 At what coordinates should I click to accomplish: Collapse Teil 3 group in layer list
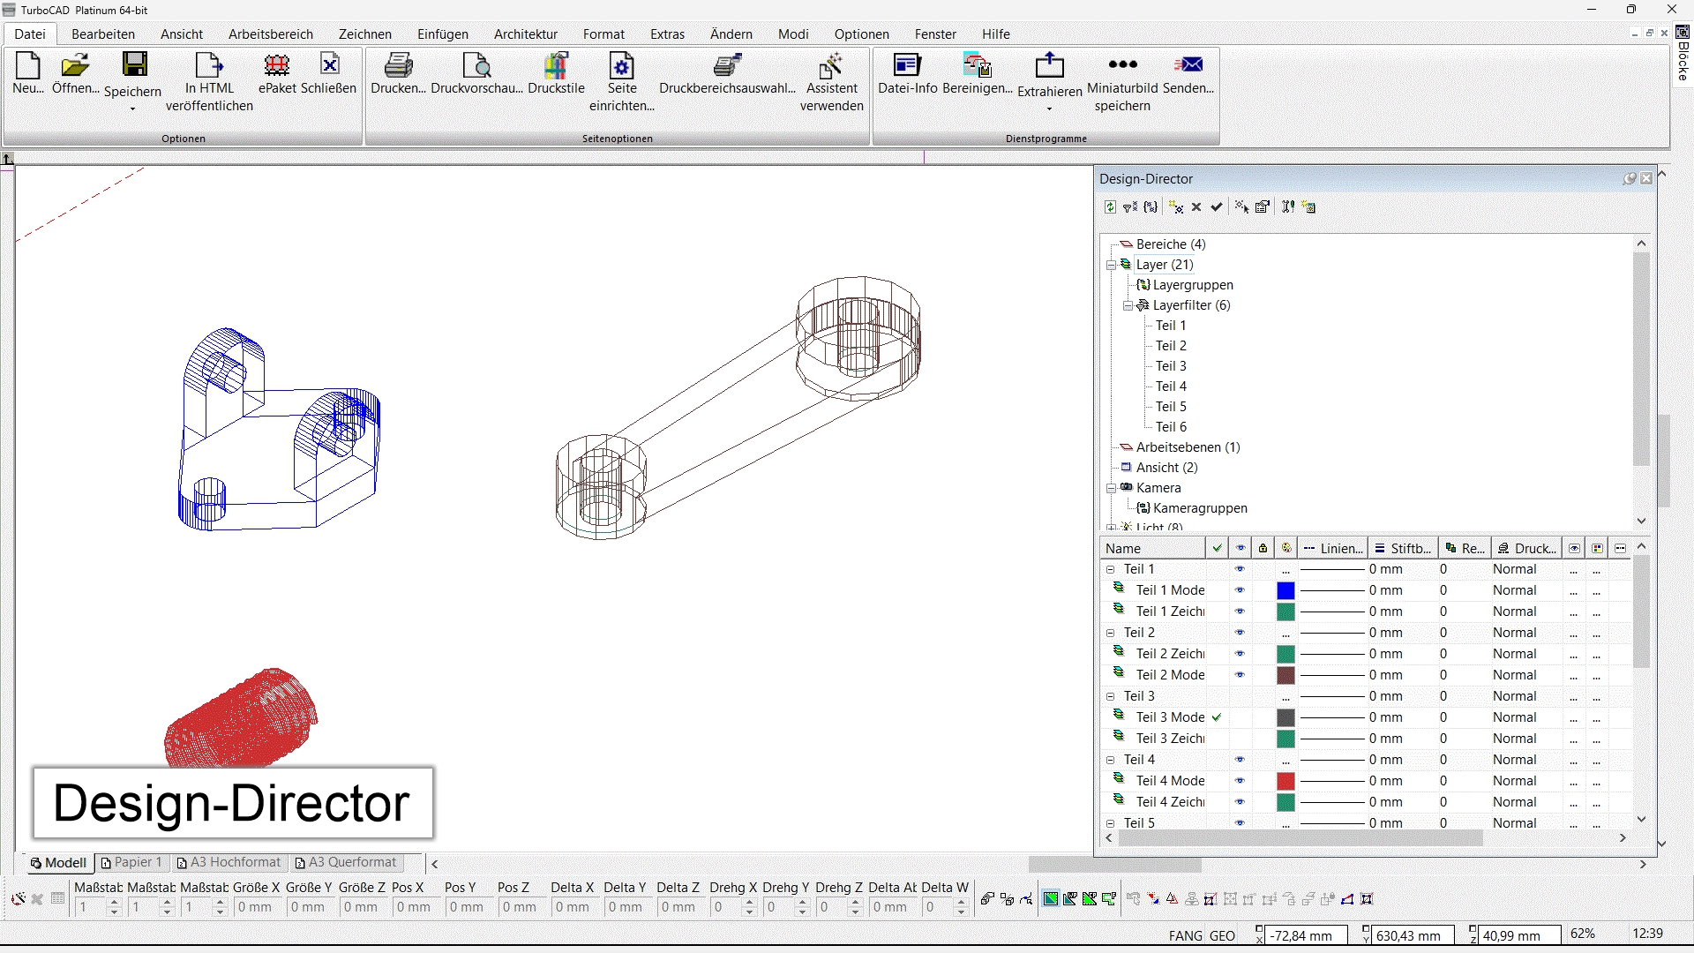(1111, 697)
